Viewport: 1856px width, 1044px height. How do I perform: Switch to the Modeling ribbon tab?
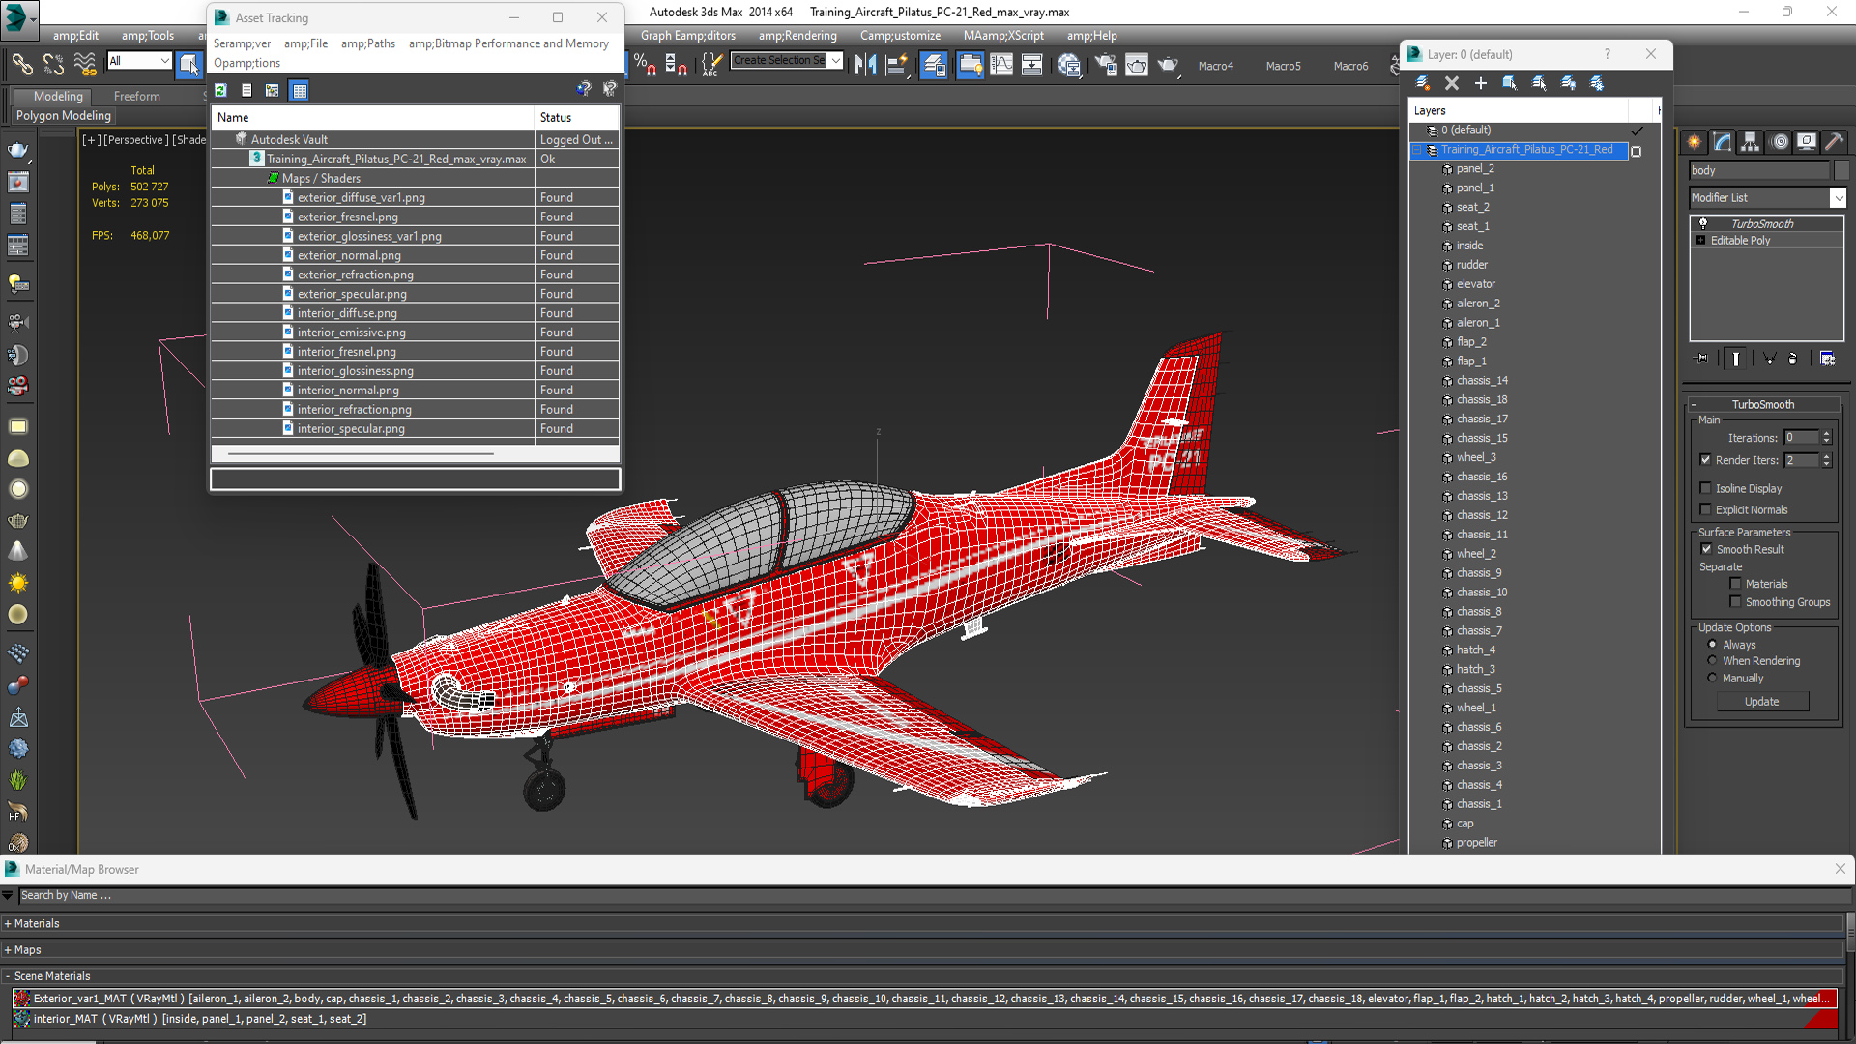point(58,97)
